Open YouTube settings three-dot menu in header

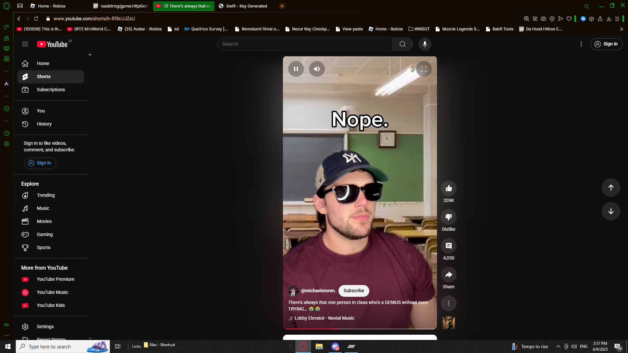581,44
